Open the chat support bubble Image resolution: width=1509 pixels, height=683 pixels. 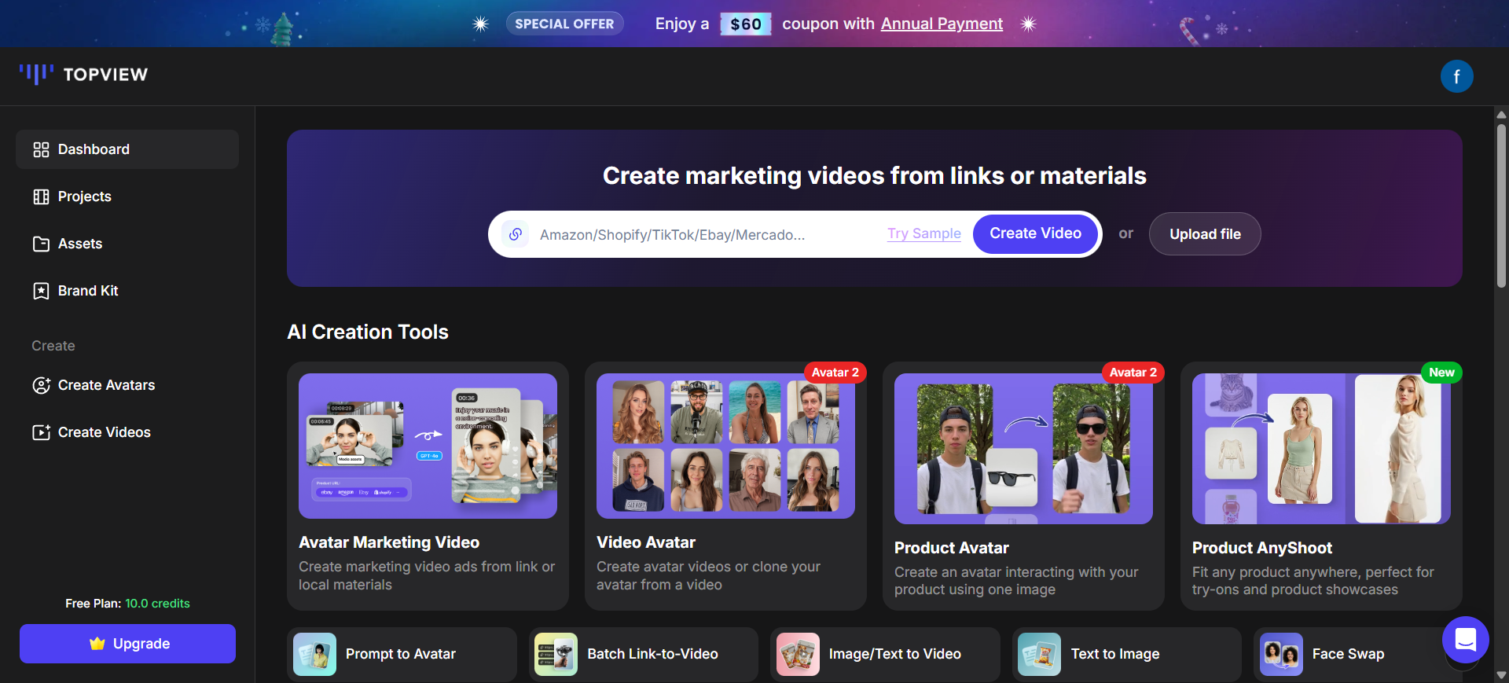point(1465,640)
